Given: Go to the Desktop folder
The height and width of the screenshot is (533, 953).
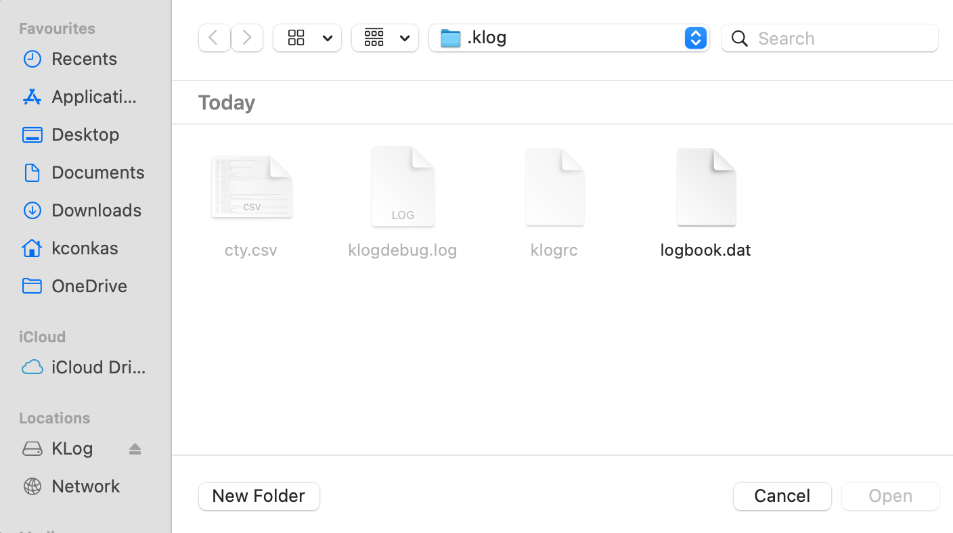Looking at the screenshot, I should click(85, 135).
